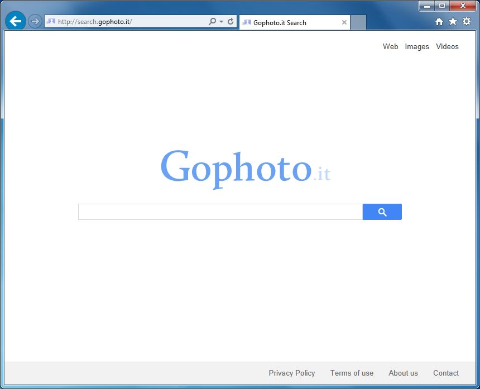480x389 pixels.
Task: Maximize the browser window
Action: pos(441,6)
